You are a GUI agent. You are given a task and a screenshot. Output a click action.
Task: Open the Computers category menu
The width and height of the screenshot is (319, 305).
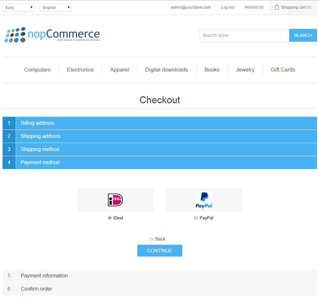[x=37, y=70]
